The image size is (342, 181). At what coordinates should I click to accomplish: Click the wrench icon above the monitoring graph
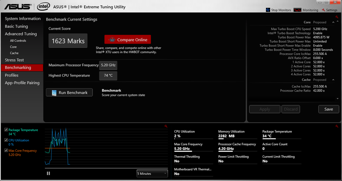pyautogui.click(x=166, y=126)
